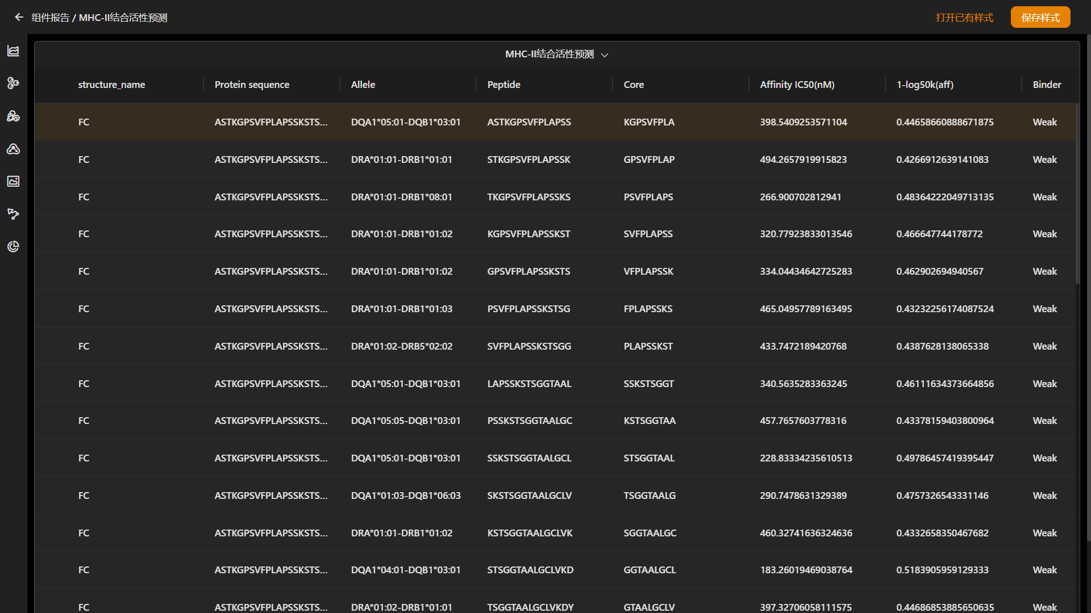Click peptide cell SSKSTSGGTAALGCL
Screen dimensions: 1091x613
coord(529,458)
